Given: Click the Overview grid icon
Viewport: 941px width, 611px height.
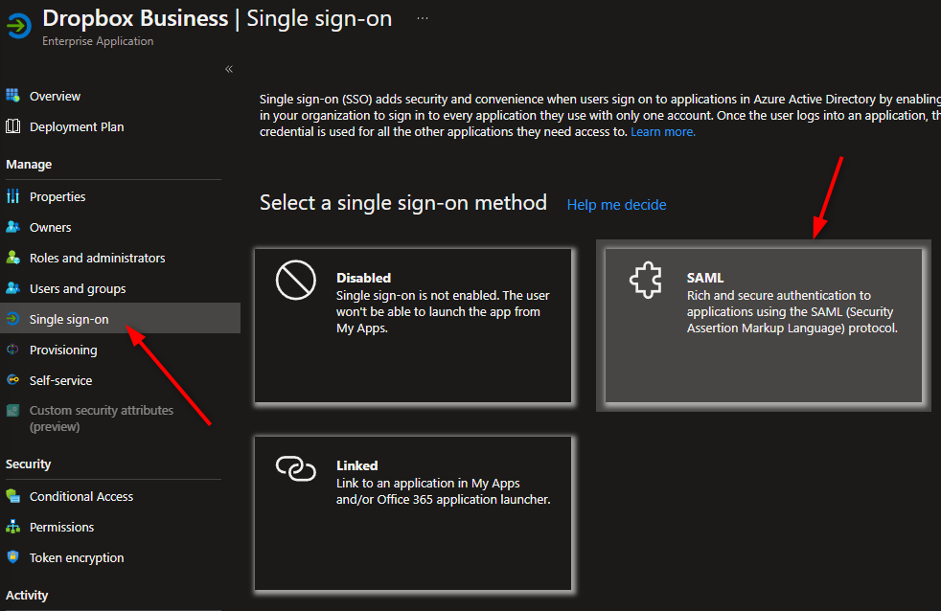Looking at the screenshot, I should tap(13, 96).
